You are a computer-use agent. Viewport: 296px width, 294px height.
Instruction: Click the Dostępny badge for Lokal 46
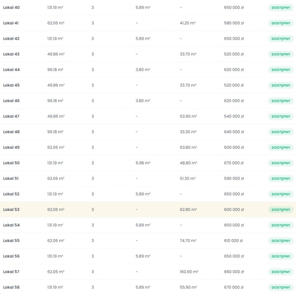281,101
